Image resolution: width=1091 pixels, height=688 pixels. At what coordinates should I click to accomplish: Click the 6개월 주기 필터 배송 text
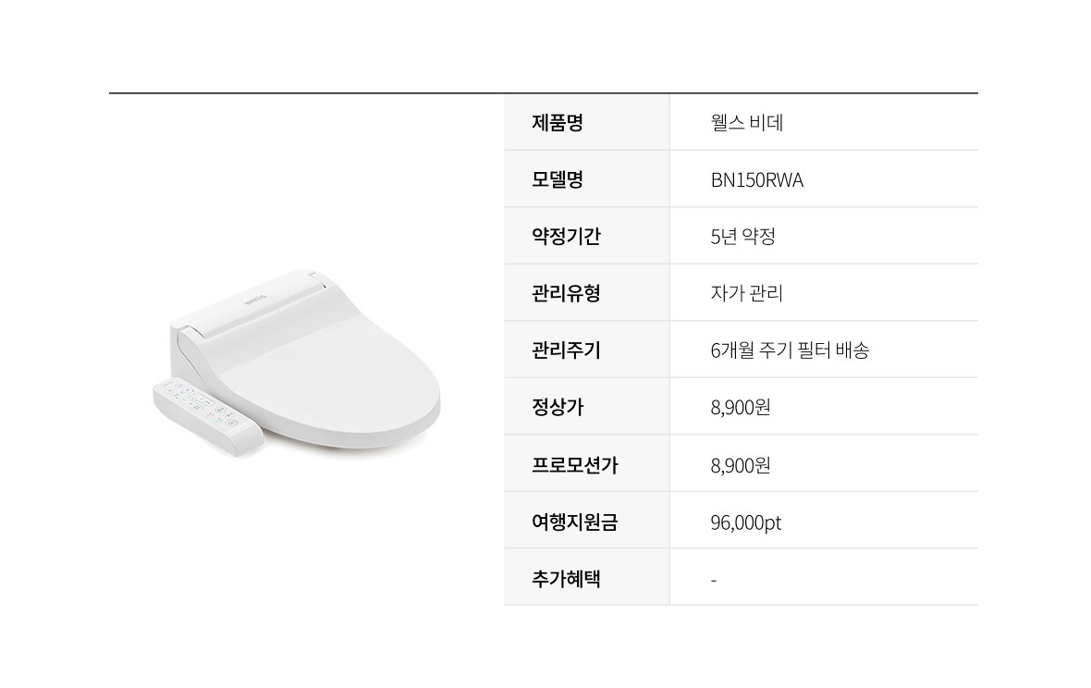pos(790,350)
